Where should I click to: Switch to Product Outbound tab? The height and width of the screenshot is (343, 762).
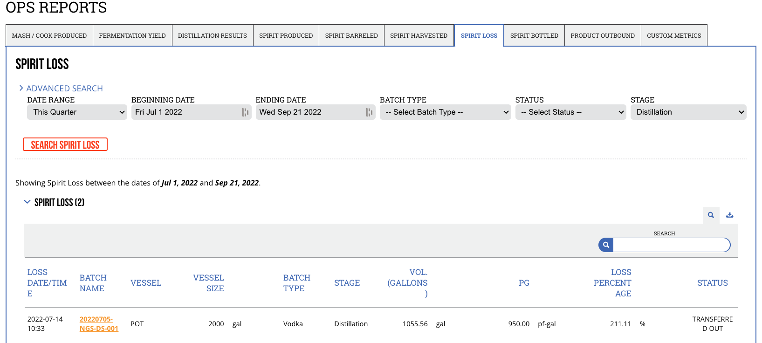point(603,35)
